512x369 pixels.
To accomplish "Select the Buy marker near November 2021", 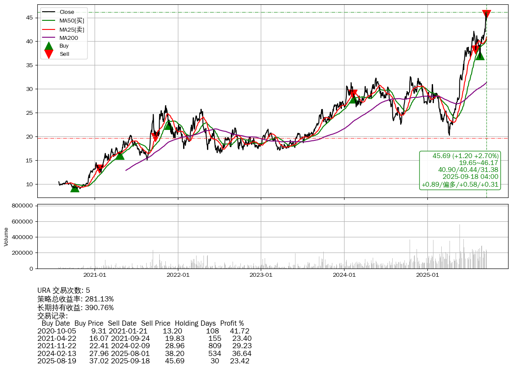I will pos(168,125).
